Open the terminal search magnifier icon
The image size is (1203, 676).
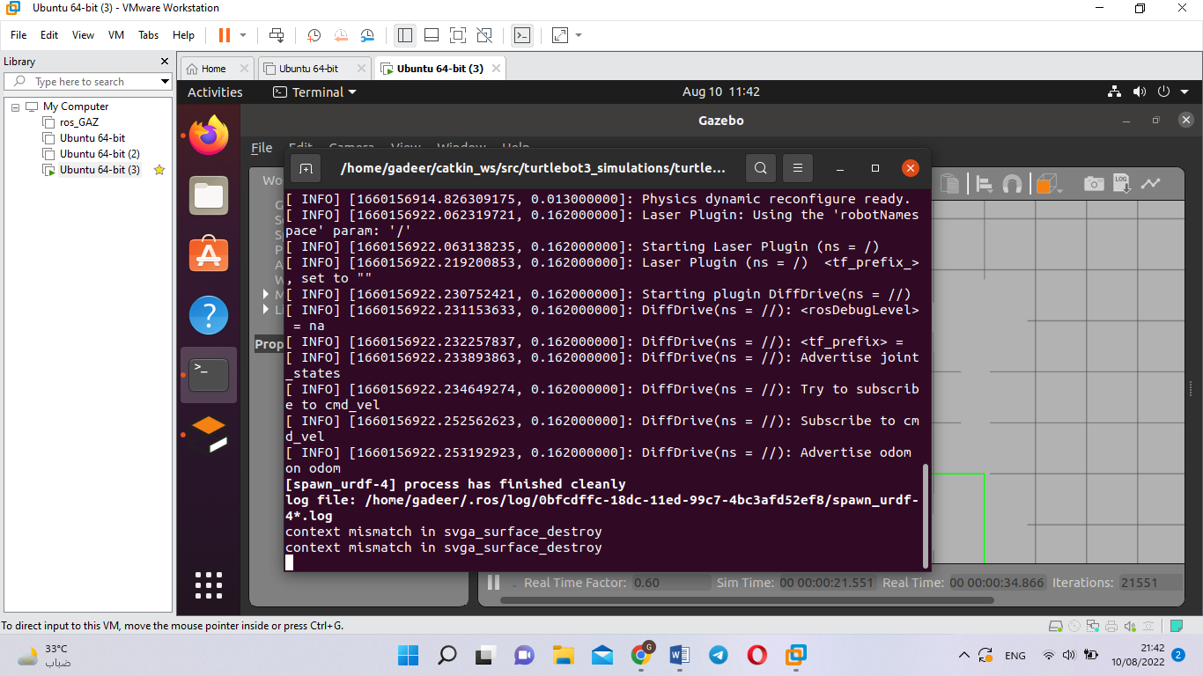[760, 167]
